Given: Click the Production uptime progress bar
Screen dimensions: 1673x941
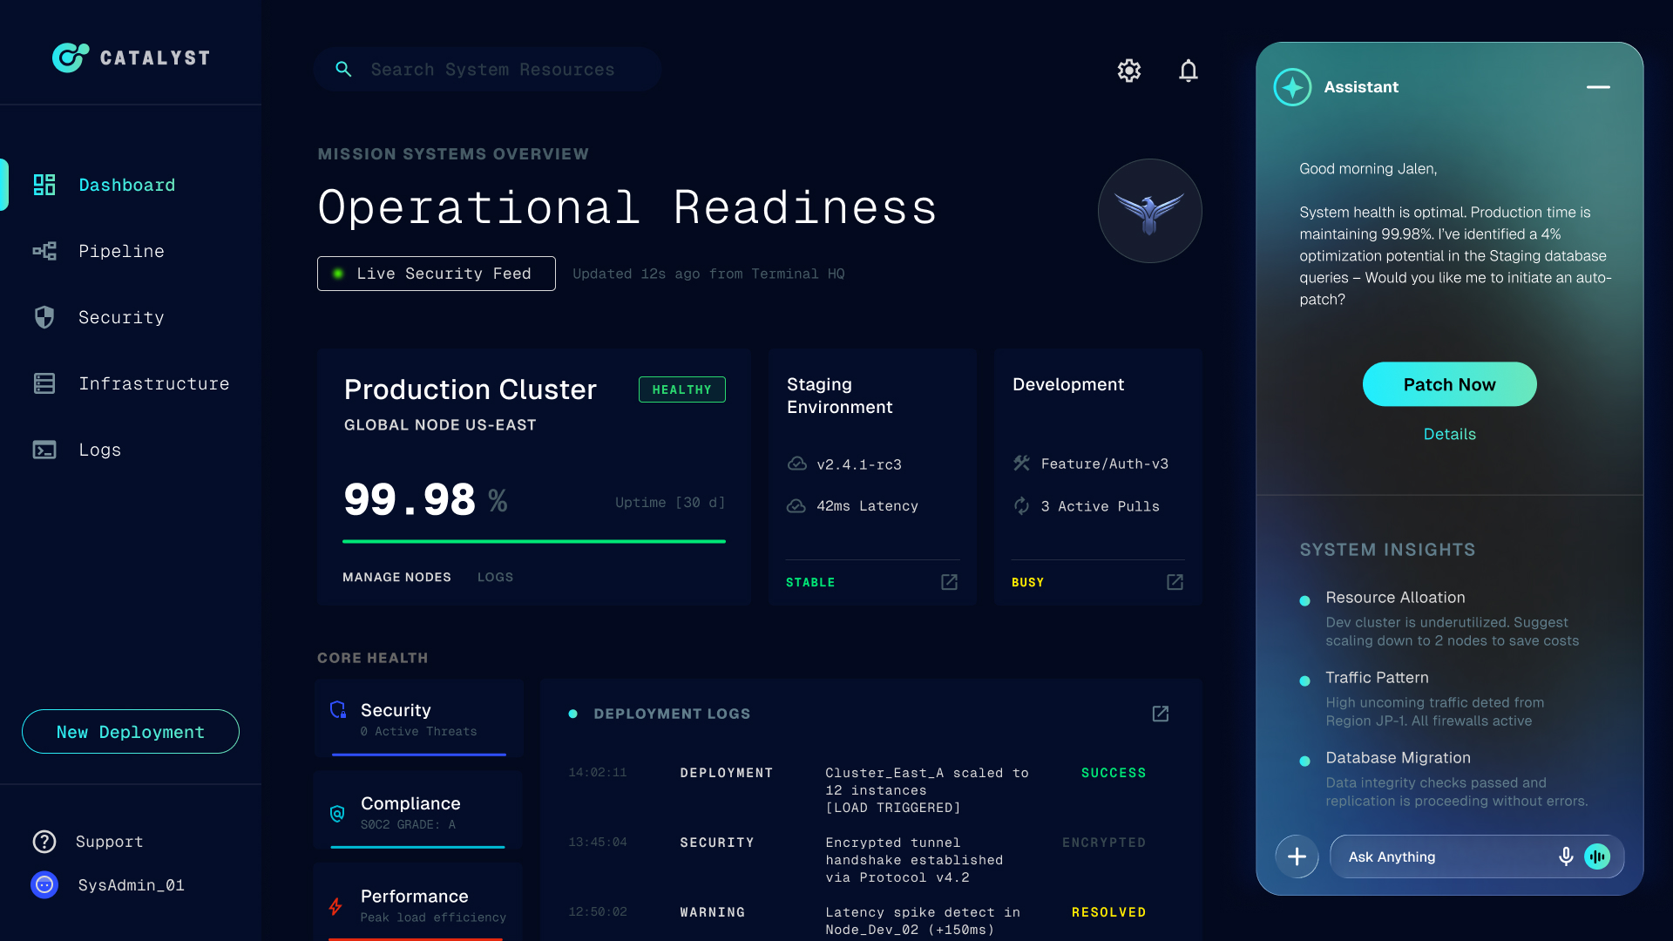Looking at the screenshot, I should pyautogui.click(x=533, y=541).
